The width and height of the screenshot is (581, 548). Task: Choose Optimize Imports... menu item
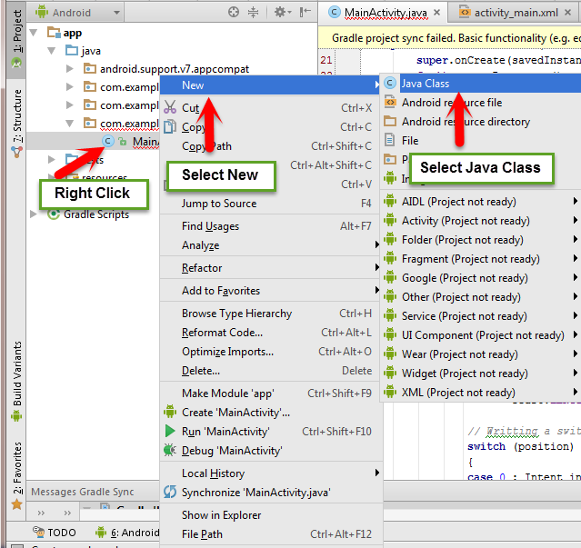coord(270,352)
